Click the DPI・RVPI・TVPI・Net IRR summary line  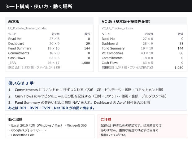pos(51,108)
